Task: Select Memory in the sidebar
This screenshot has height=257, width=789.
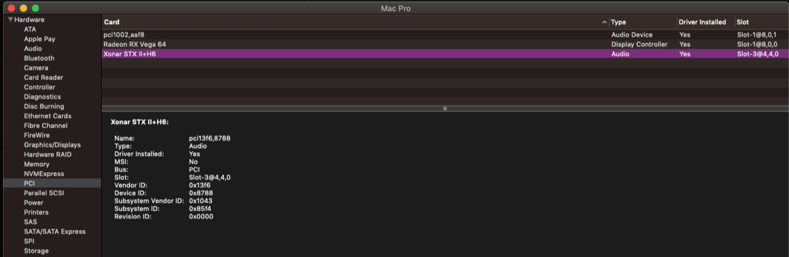Action: pos(36,164)
